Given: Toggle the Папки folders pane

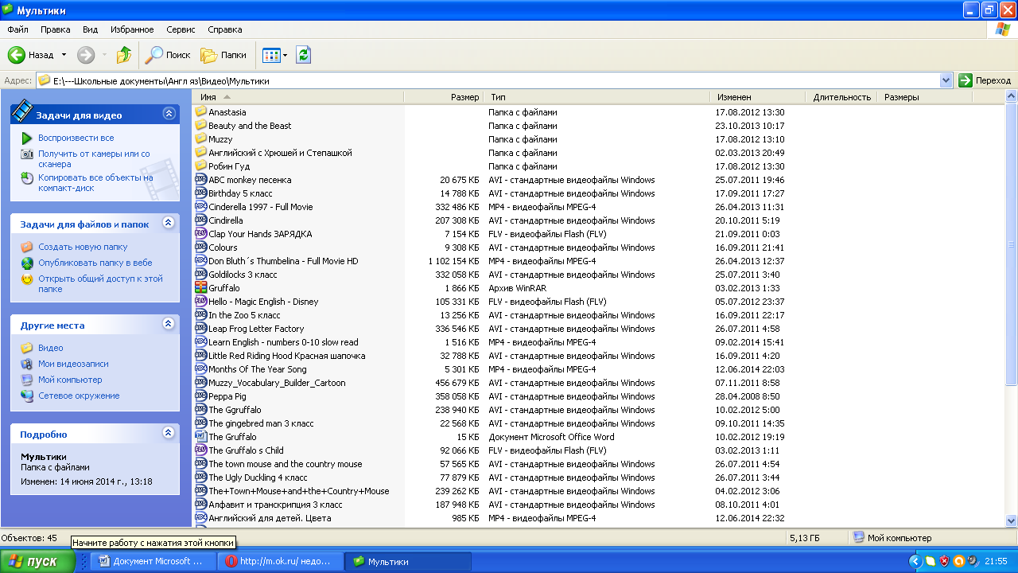Looking at the screenshot, I should coord(223,55).
